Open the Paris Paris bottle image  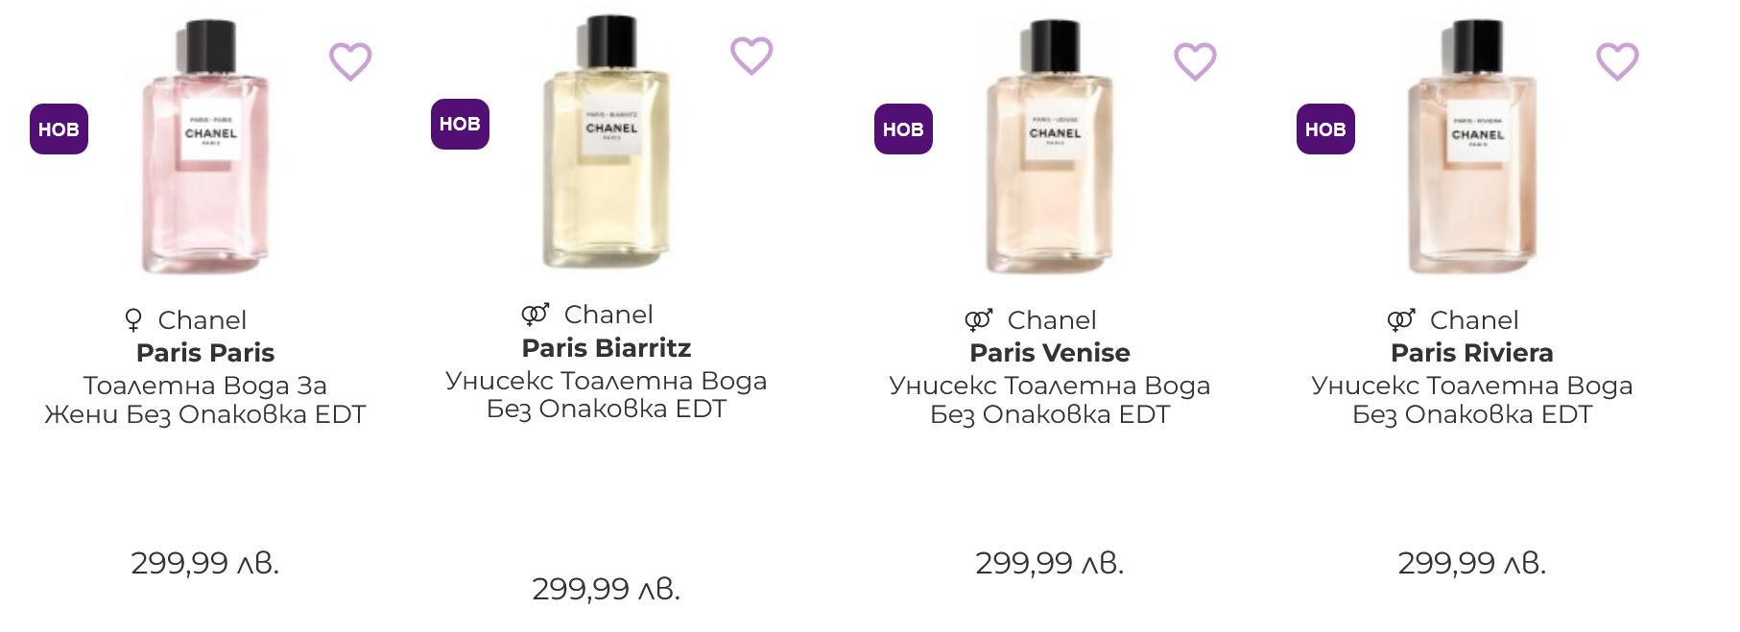click(205, 149)
